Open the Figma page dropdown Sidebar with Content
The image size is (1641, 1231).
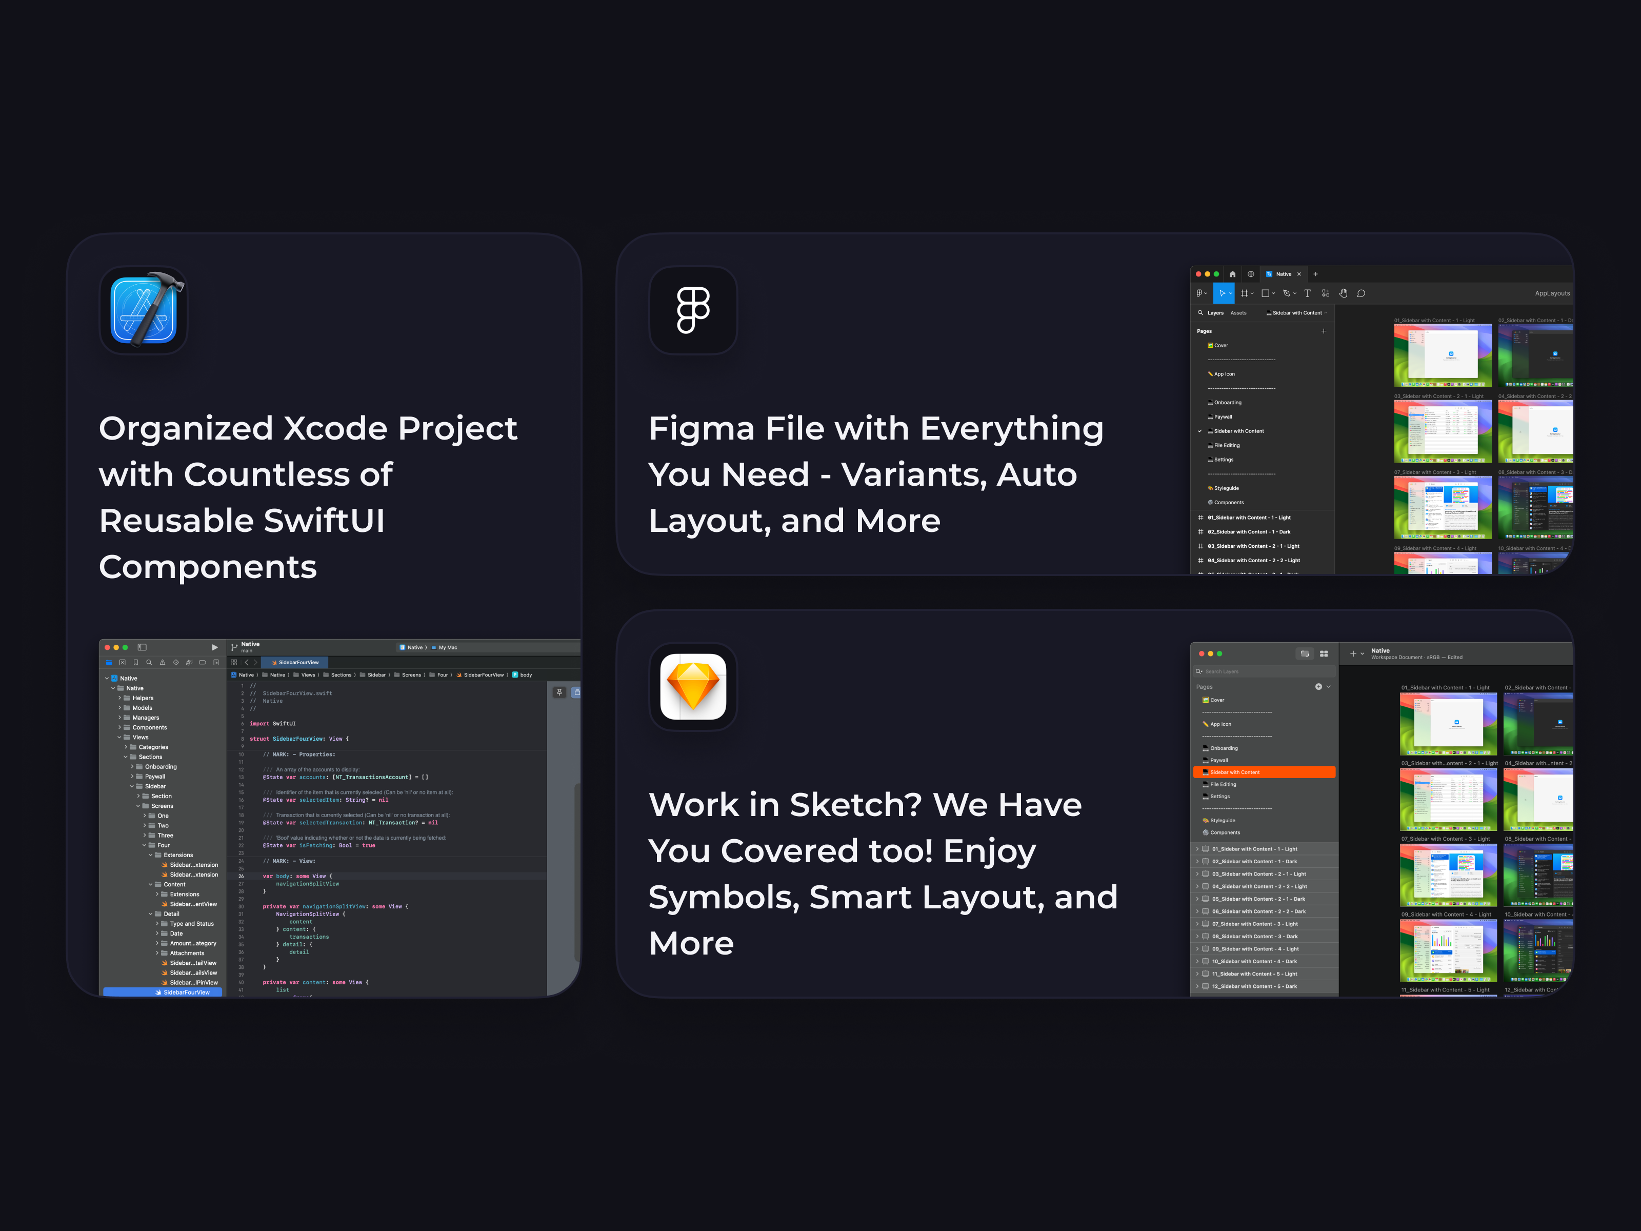[x=1297, y=312]
